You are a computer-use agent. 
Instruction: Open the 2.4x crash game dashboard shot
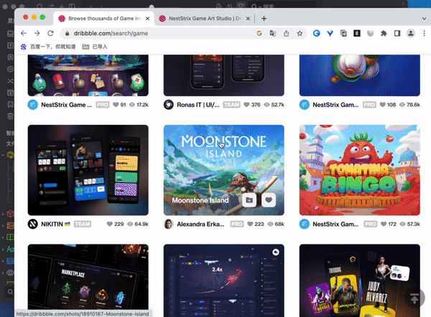(223, 280)
